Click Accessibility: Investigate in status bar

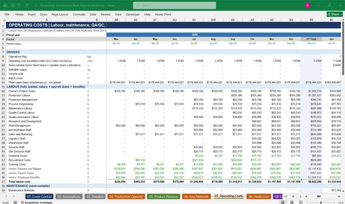(37, 203)
